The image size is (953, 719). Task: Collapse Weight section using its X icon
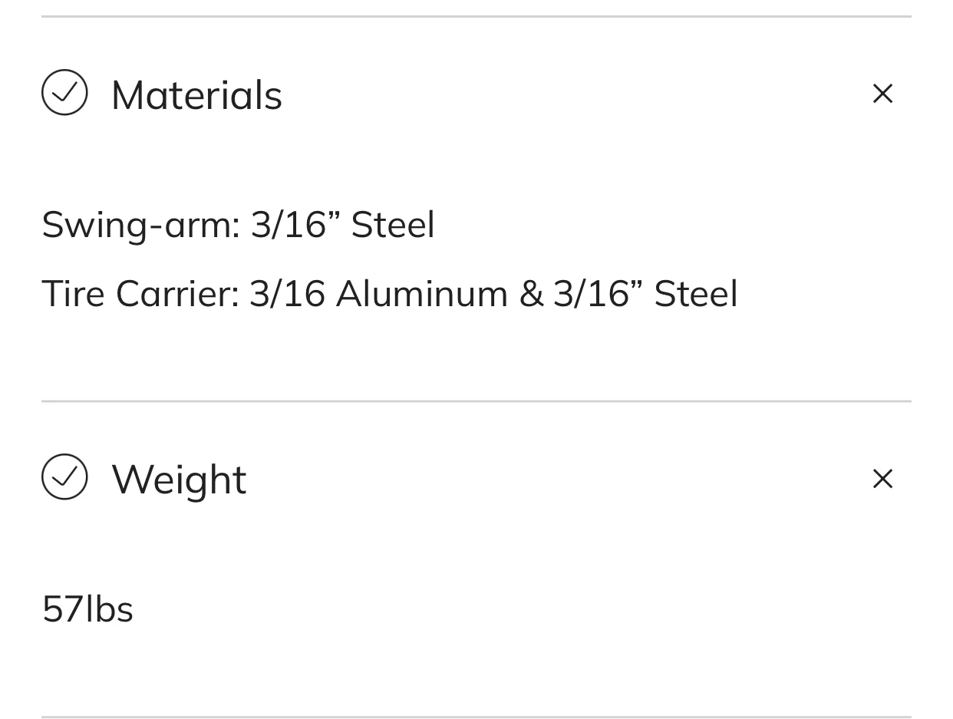pos(883,478)
